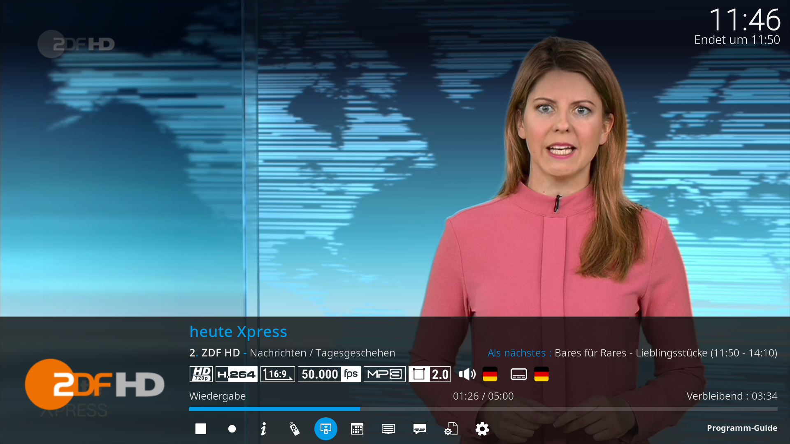
Task: Open the highlighted Programm-Guide screen icon
Action: coord(326,429)
